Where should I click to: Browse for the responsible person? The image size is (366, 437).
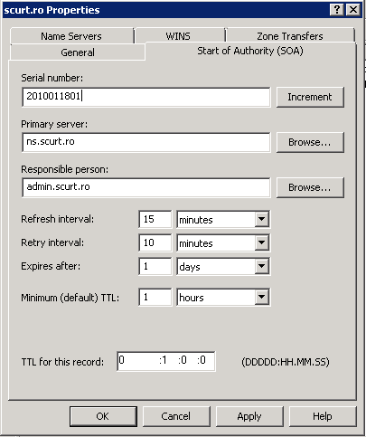(x=310, y=187)
